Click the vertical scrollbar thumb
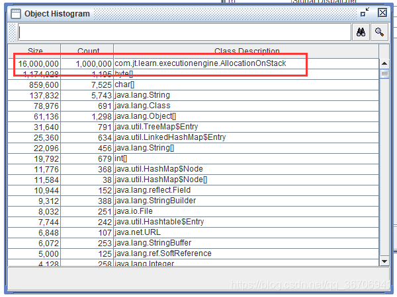 tap(384, 74)
